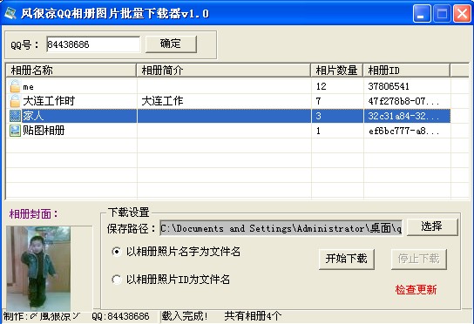Focus the QQ号 input field
Viewport: 474px width, 324px height.
(93, 44)
